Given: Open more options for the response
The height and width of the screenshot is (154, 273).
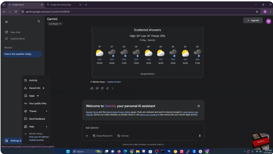Looking at the screenshot, I should 113,88.
